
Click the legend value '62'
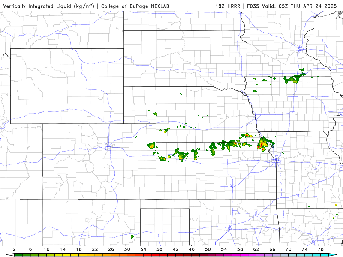pyautogui.click(x=256, y=249)
